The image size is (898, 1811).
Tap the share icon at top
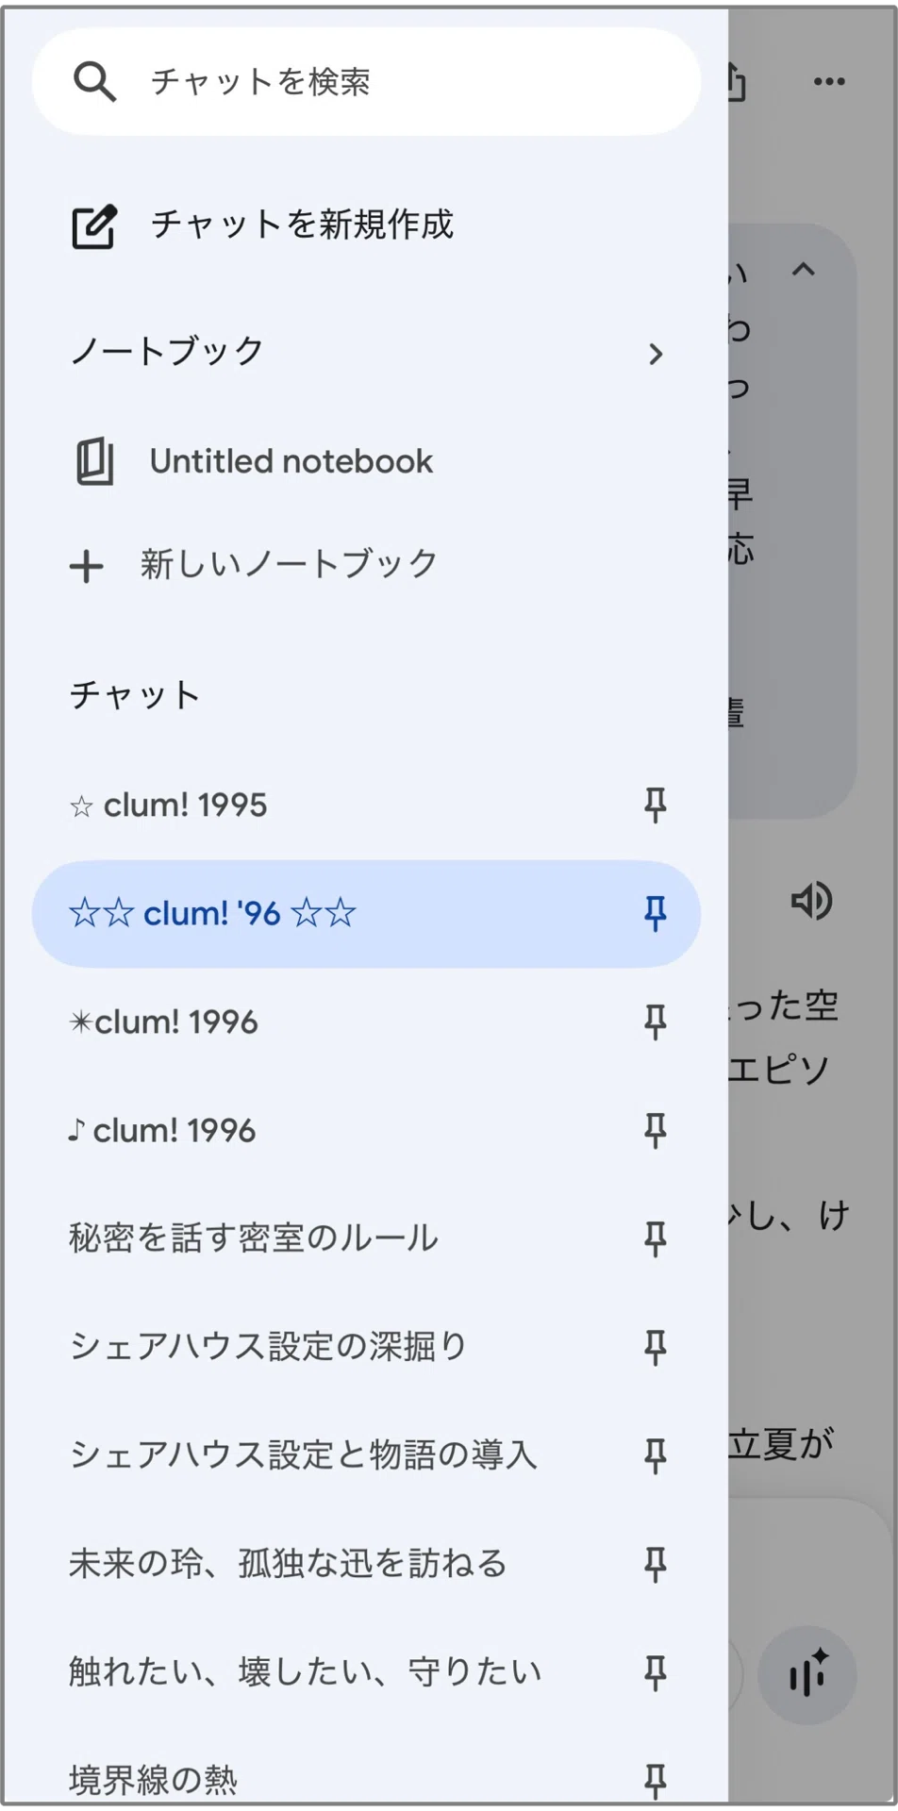(x=737, y=82)
